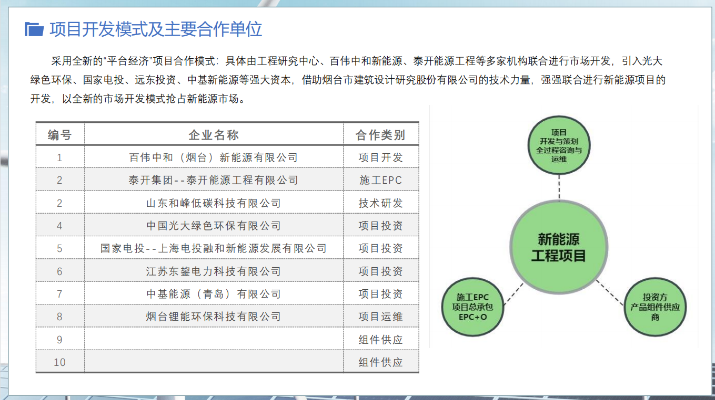Click the 烟台锂能环保科技有限公司 cell
Screen dimensions: 715x400
tap(214, 317)
